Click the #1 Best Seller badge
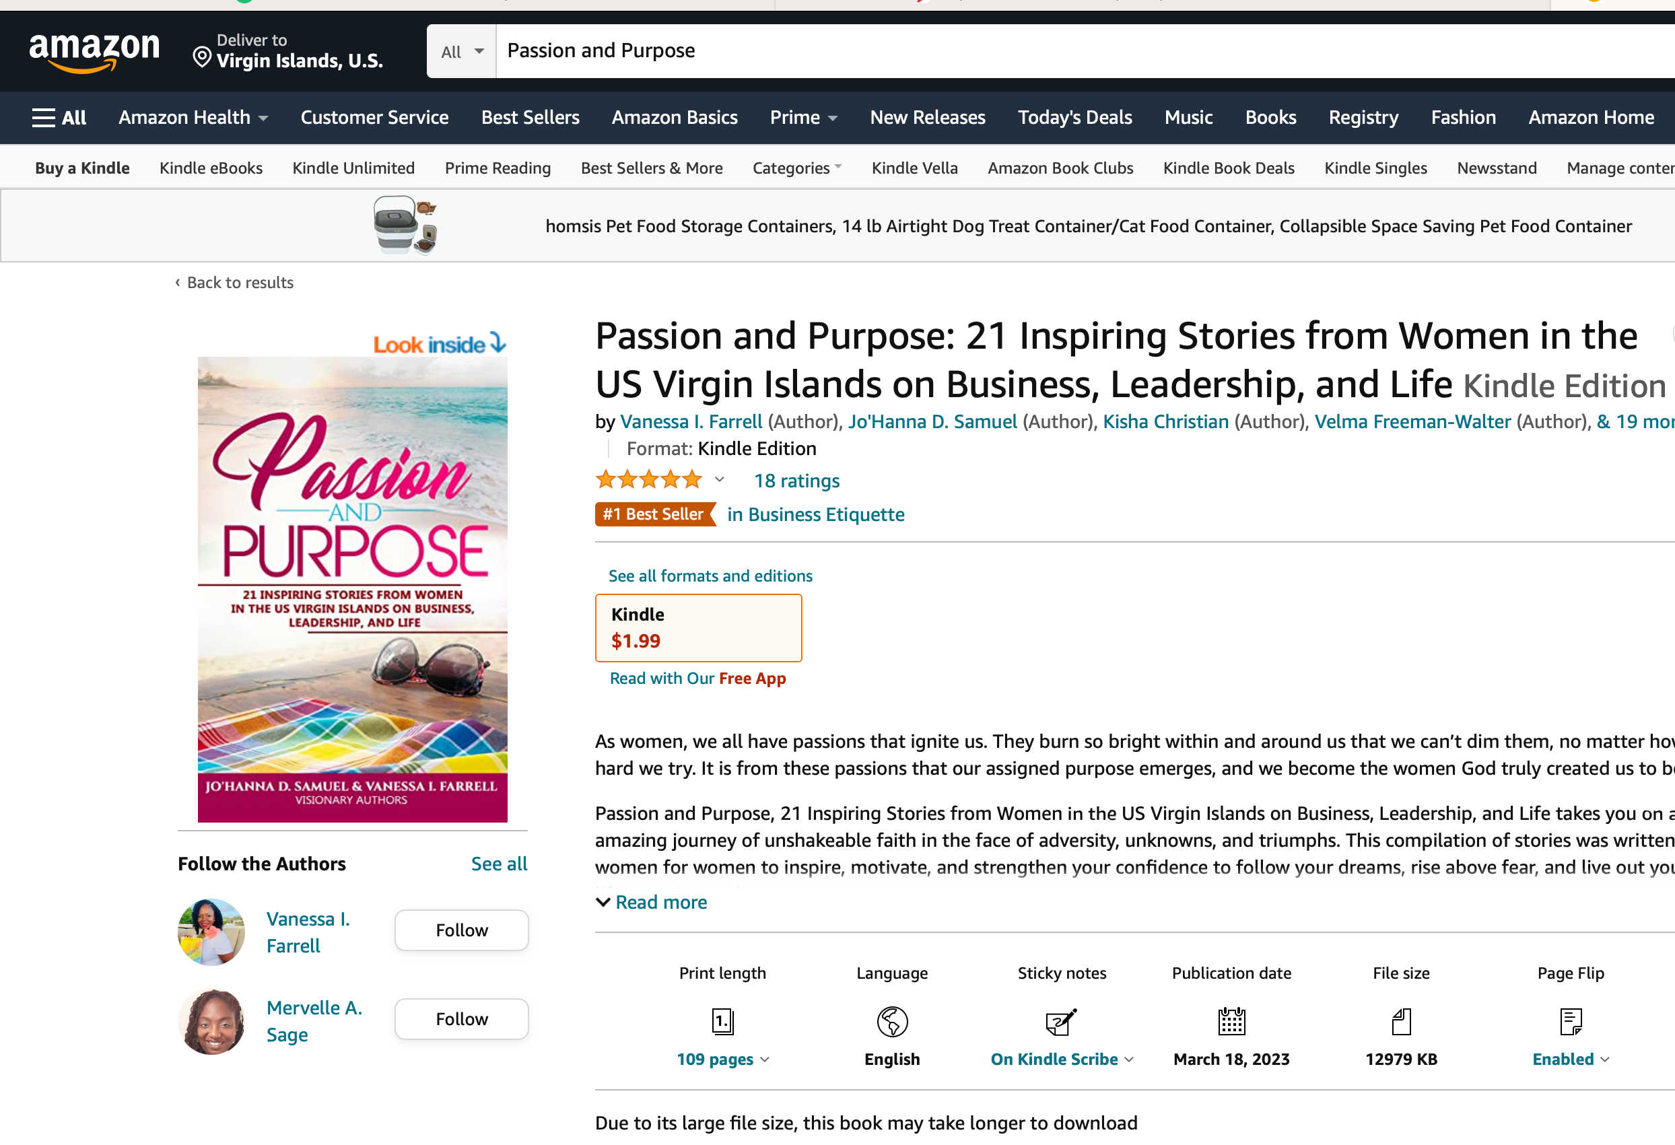Viewport: 1675px width, 1145px height. pyautogui.click(x=654, y=514)
